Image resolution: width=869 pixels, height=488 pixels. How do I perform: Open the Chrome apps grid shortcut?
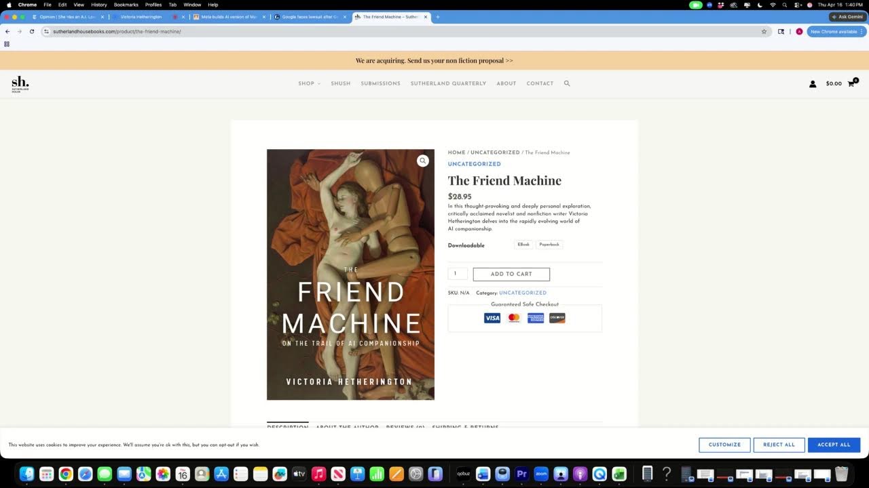click(x=7, y=44)
